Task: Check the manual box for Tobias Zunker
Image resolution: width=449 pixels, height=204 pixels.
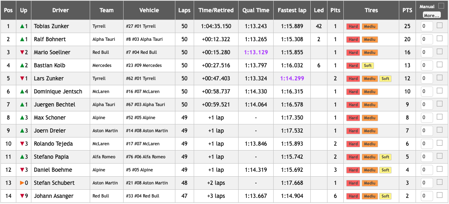Action: [x=439, y=26]
